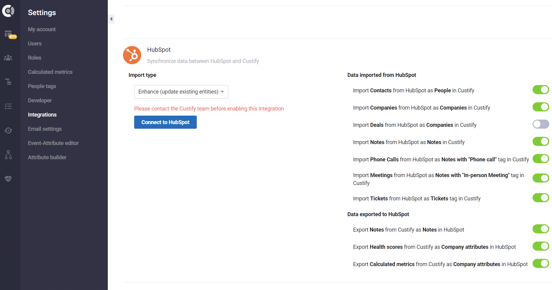This screenshot has height=290, width=552.
Task: Open the Import type dropdown
Action: 181,92
